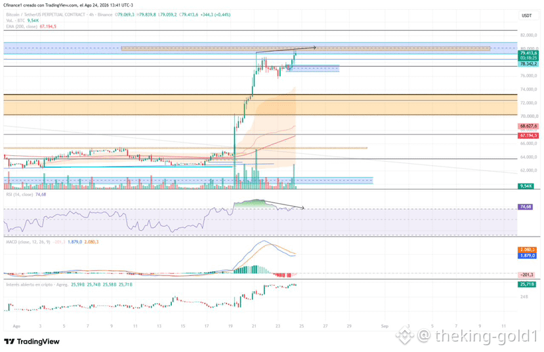Select the Interés abierto en cripto legend
The image size is (544, 352).
tap(37, 284)
